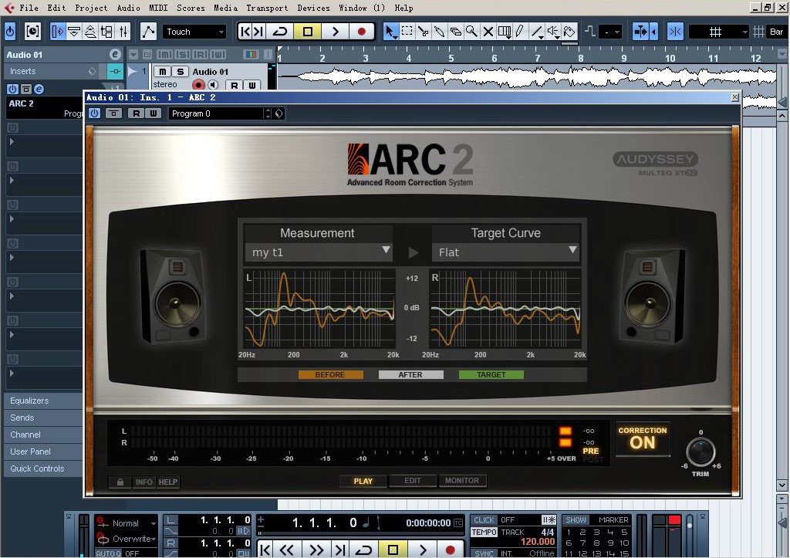Show the Info Line toolbar icon
Viewport: 790px width, 558px height.
coord(74,31)
